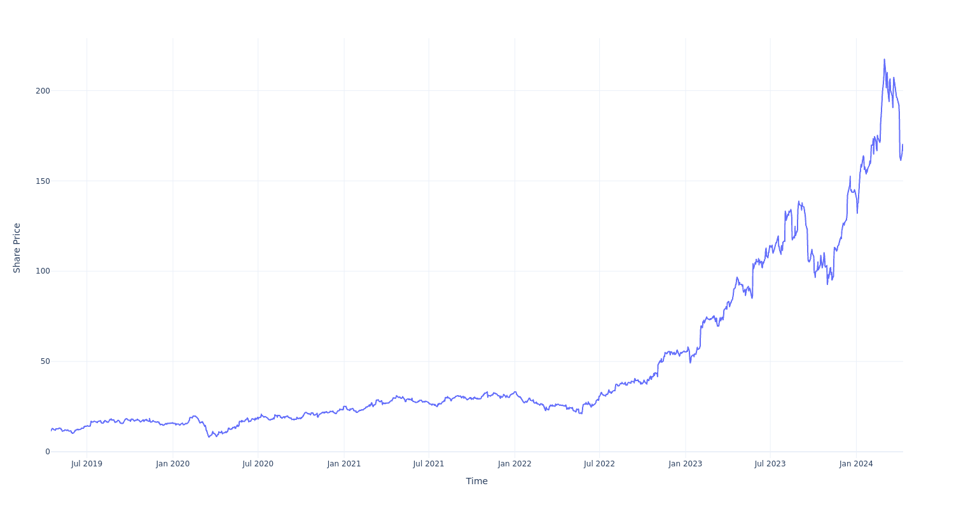Click the 'Jul 2021' x-axis label

pyautogui.click(x=429, y=464)
